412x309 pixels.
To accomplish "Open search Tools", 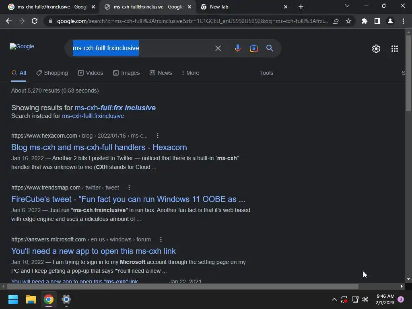I will pyautogui.click(x=266, y=73).
